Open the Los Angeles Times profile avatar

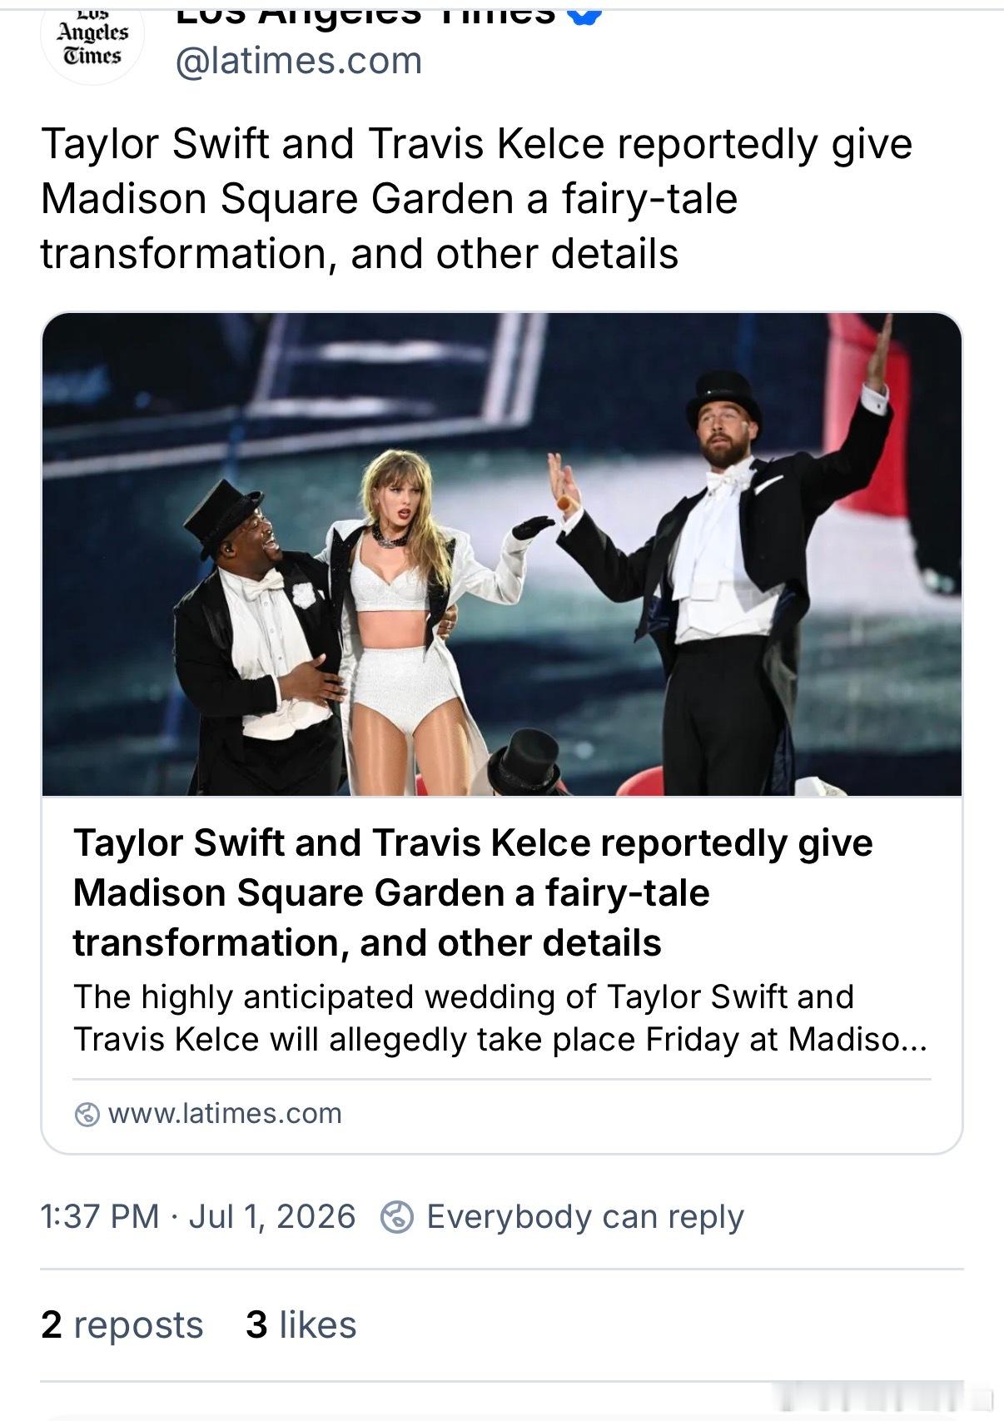tap(92, 37)
